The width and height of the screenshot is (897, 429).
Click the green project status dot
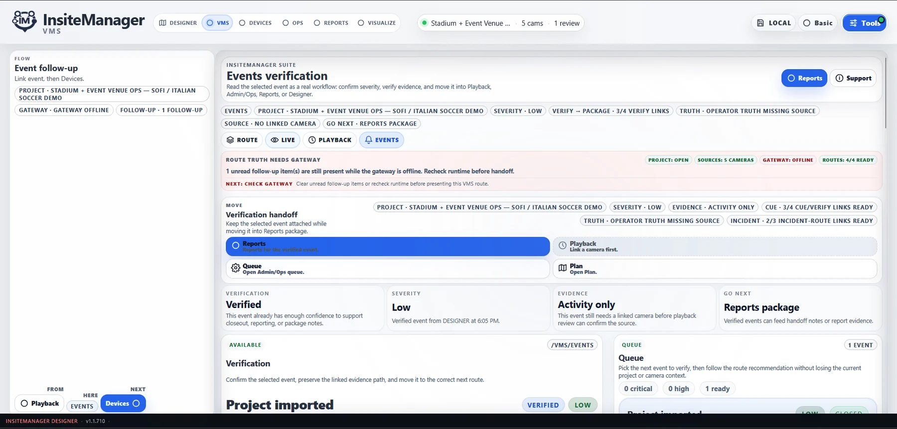click(425, 23)
